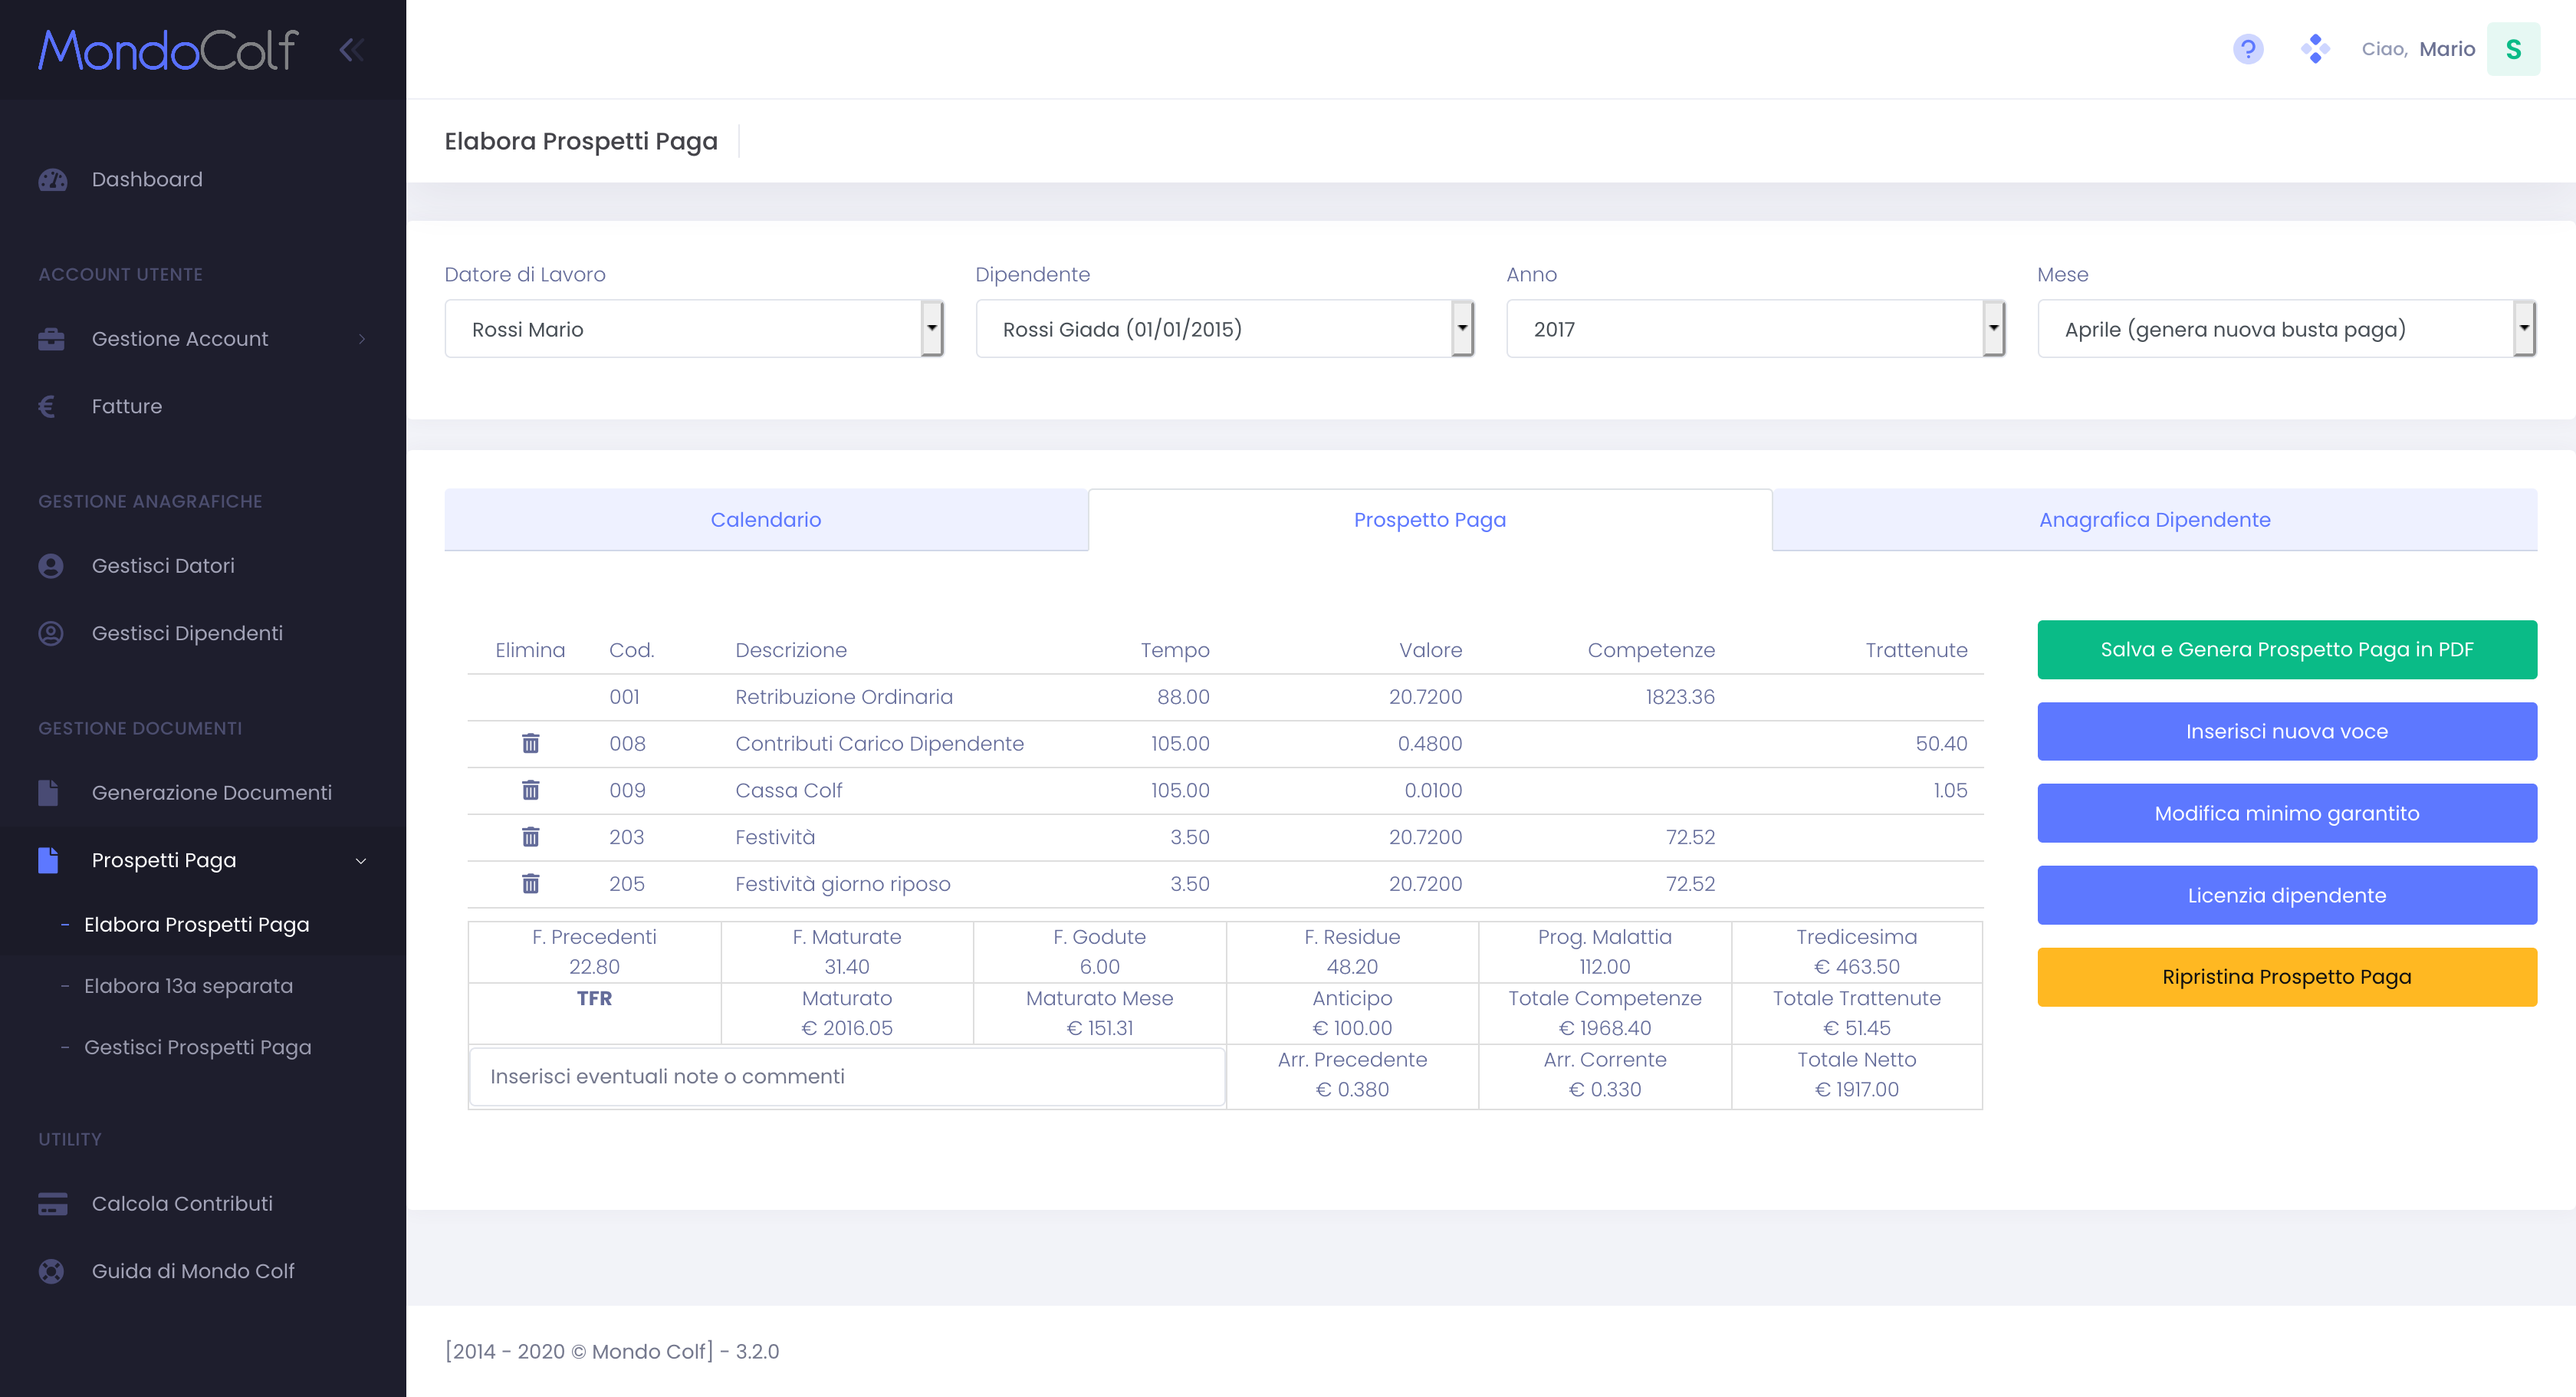Delete the Cassa Colf row
The height and width of the screenshot is (1397, 2576).
coord(530,790)
